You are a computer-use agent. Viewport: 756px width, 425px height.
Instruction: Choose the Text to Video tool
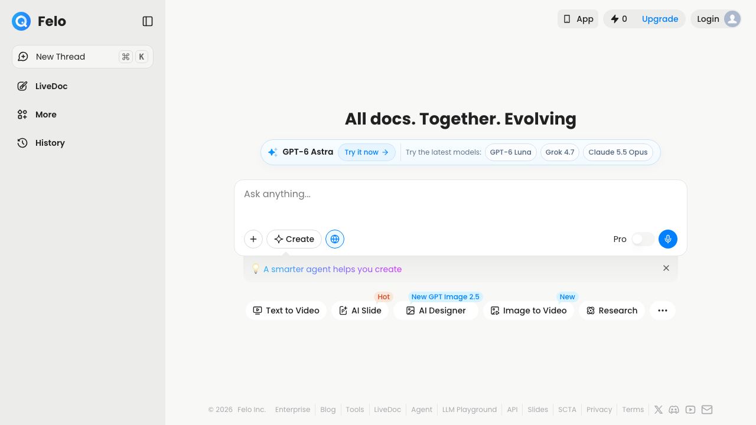[x=286, y=310]
